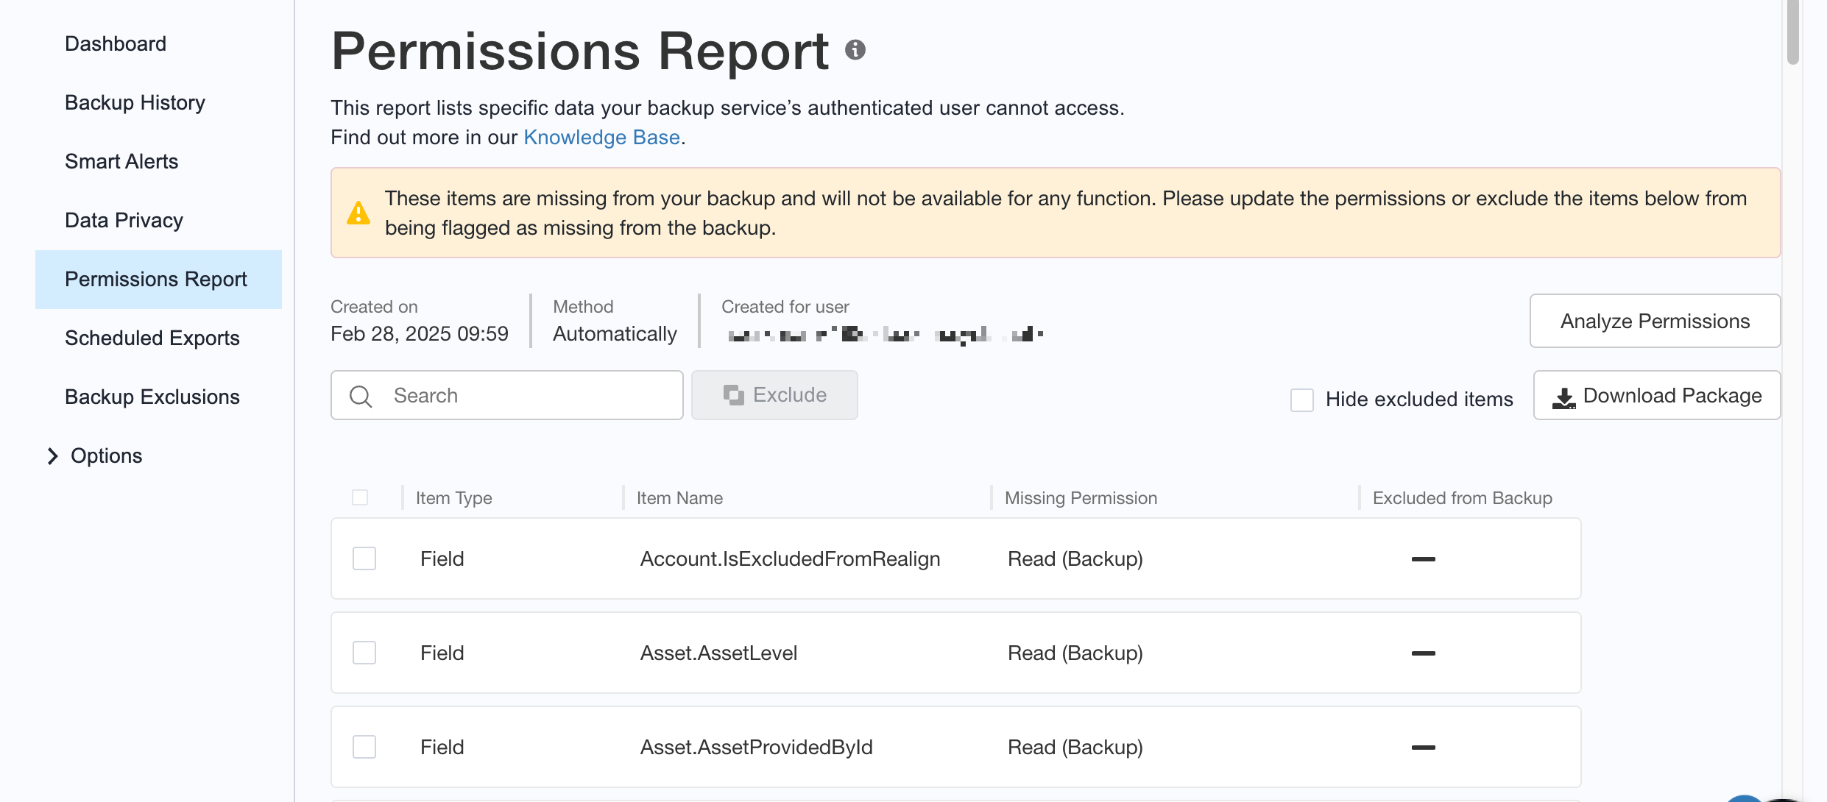Click the dash in Excluded column for Asset.AssetProvidedById
Screen dimensions: 1827x802
[x=1422, y=747]
